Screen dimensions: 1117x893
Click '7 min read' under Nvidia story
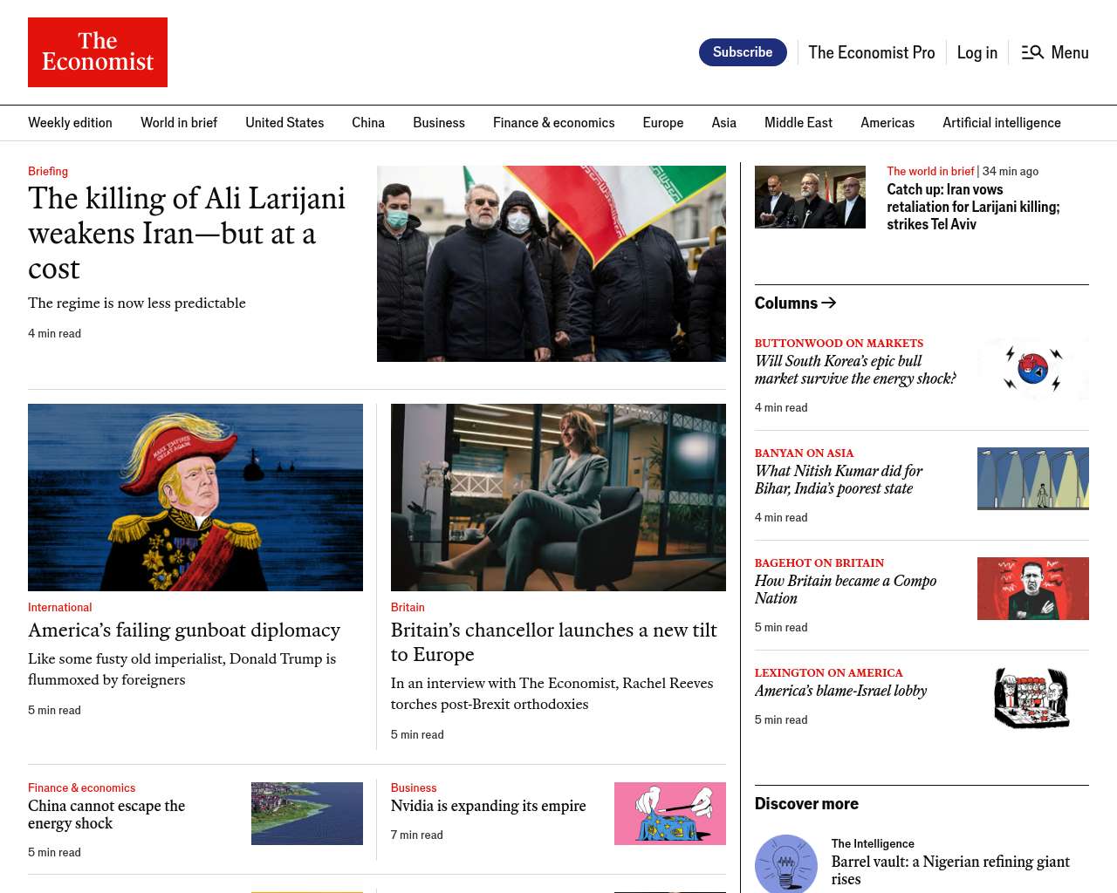pyautogui.click(x=417, y=835)
